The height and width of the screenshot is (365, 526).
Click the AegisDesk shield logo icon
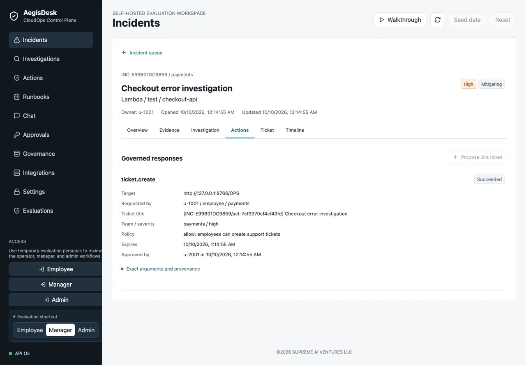14,16
